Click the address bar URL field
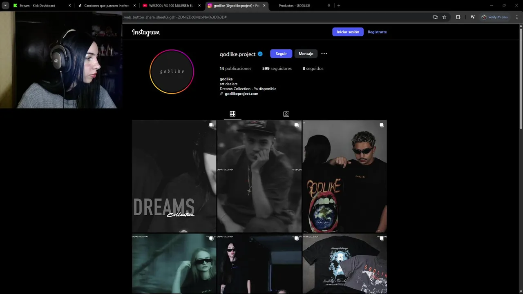The height and width of the screenshot is (294, 523). [x=276, y=17]
